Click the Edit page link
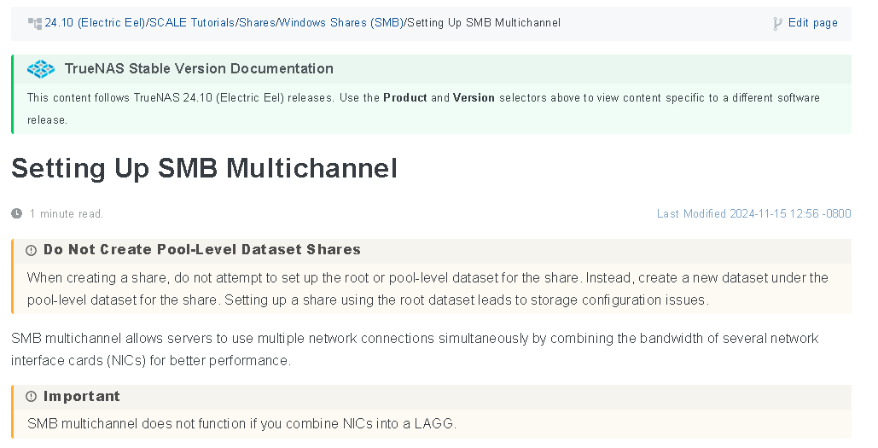This screenshot has width=878, height=448. (812, 23)
